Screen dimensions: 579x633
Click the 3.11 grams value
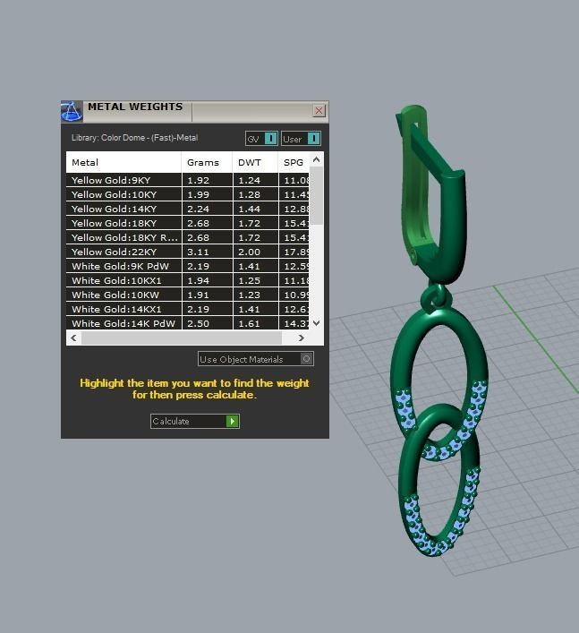(x=198, y=252)
